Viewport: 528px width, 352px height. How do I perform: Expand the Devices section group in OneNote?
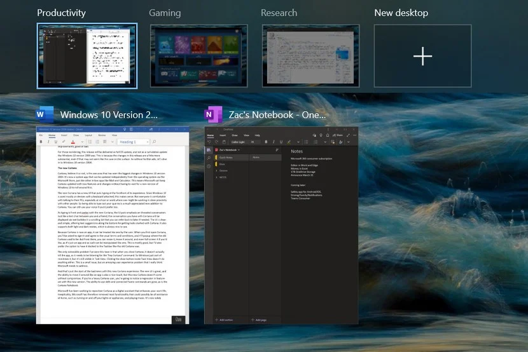(221, 171)
